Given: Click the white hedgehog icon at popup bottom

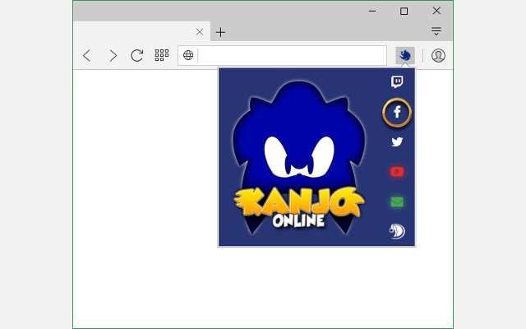Looking at the screenshot, I should click(x=397, y=231).
